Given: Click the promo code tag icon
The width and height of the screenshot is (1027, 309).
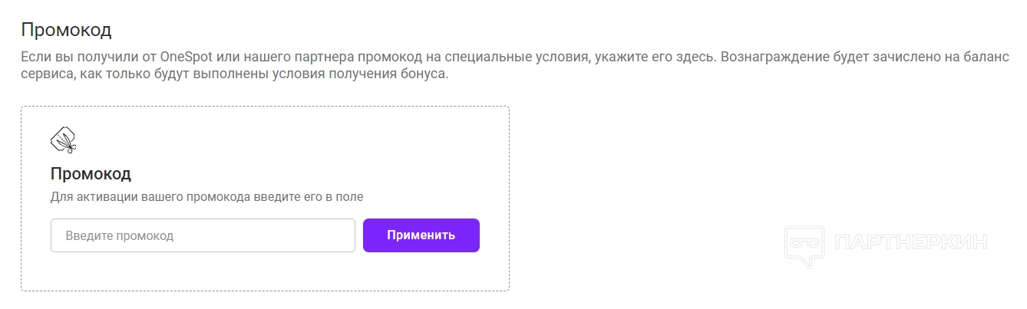Looking at the screenshot, I should [64, 140].
